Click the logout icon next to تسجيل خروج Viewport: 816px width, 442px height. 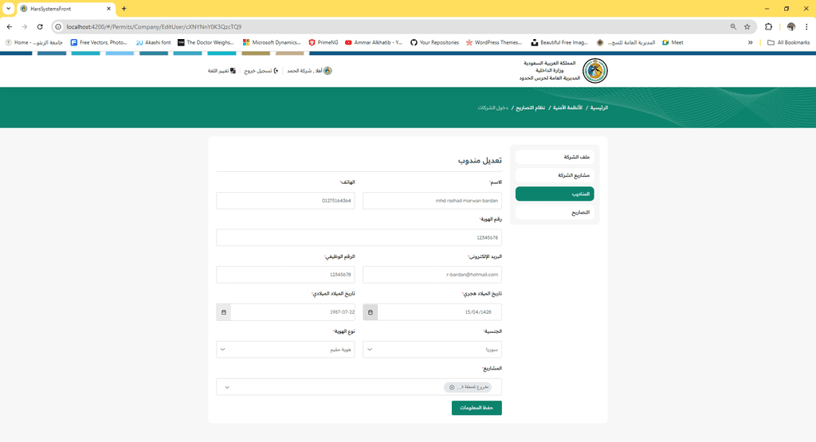pos(276,71)
